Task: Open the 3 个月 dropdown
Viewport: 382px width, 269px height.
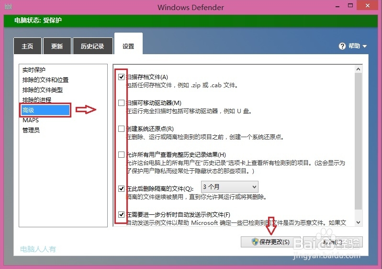Action: pyautogui.click(x=229, y=187)
